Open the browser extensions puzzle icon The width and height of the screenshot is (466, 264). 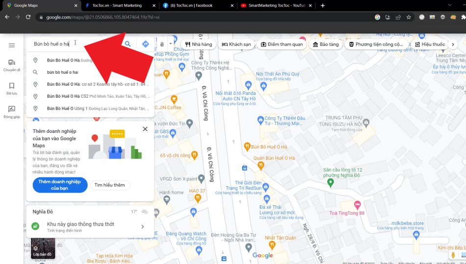pyautogui.click(x=463, y=17)
